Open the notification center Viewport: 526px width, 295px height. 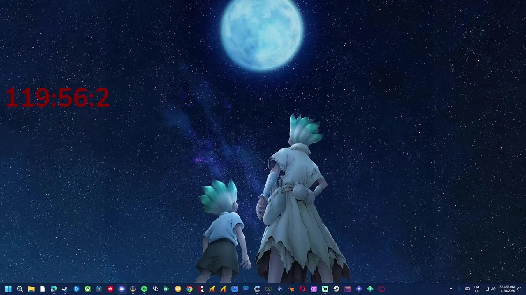click(519, 289)
